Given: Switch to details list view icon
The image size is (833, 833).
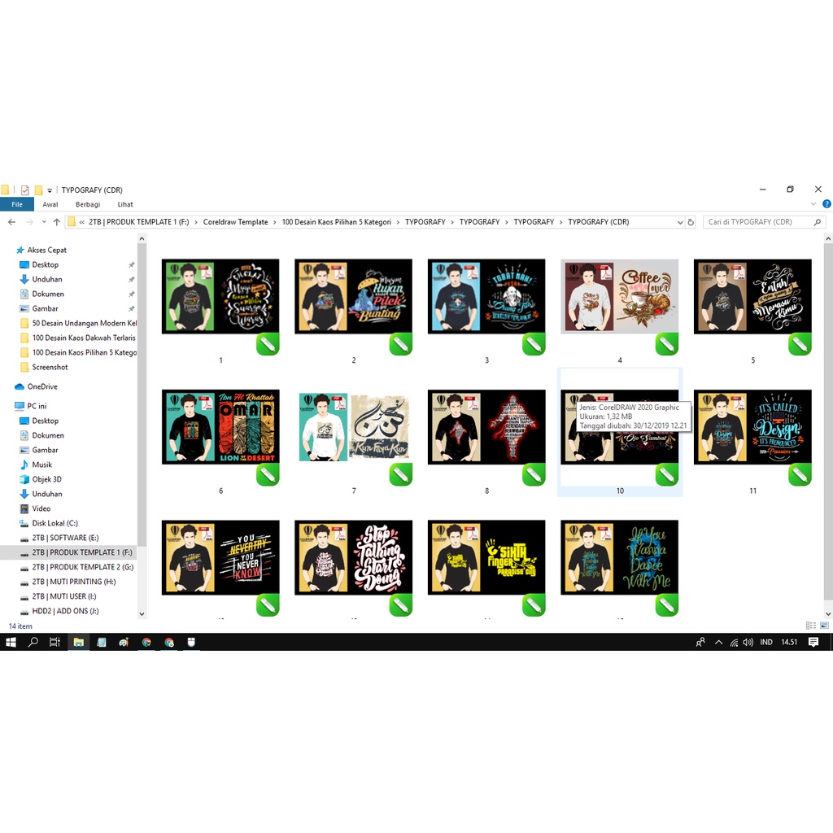Looking at the screenshot, I should (x=810, y=626).
